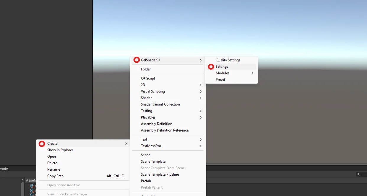Expand the Testing submenu
The width and height of the screenshot is (367, 196).
click(x=168, y=111)
